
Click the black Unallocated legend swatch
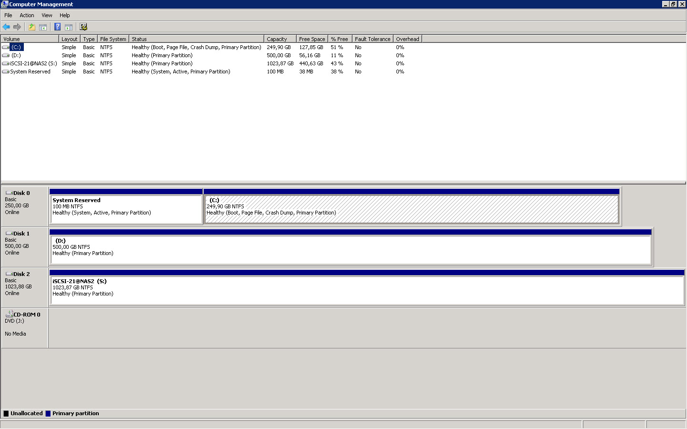pyautogui.click(x=6, y=414)
